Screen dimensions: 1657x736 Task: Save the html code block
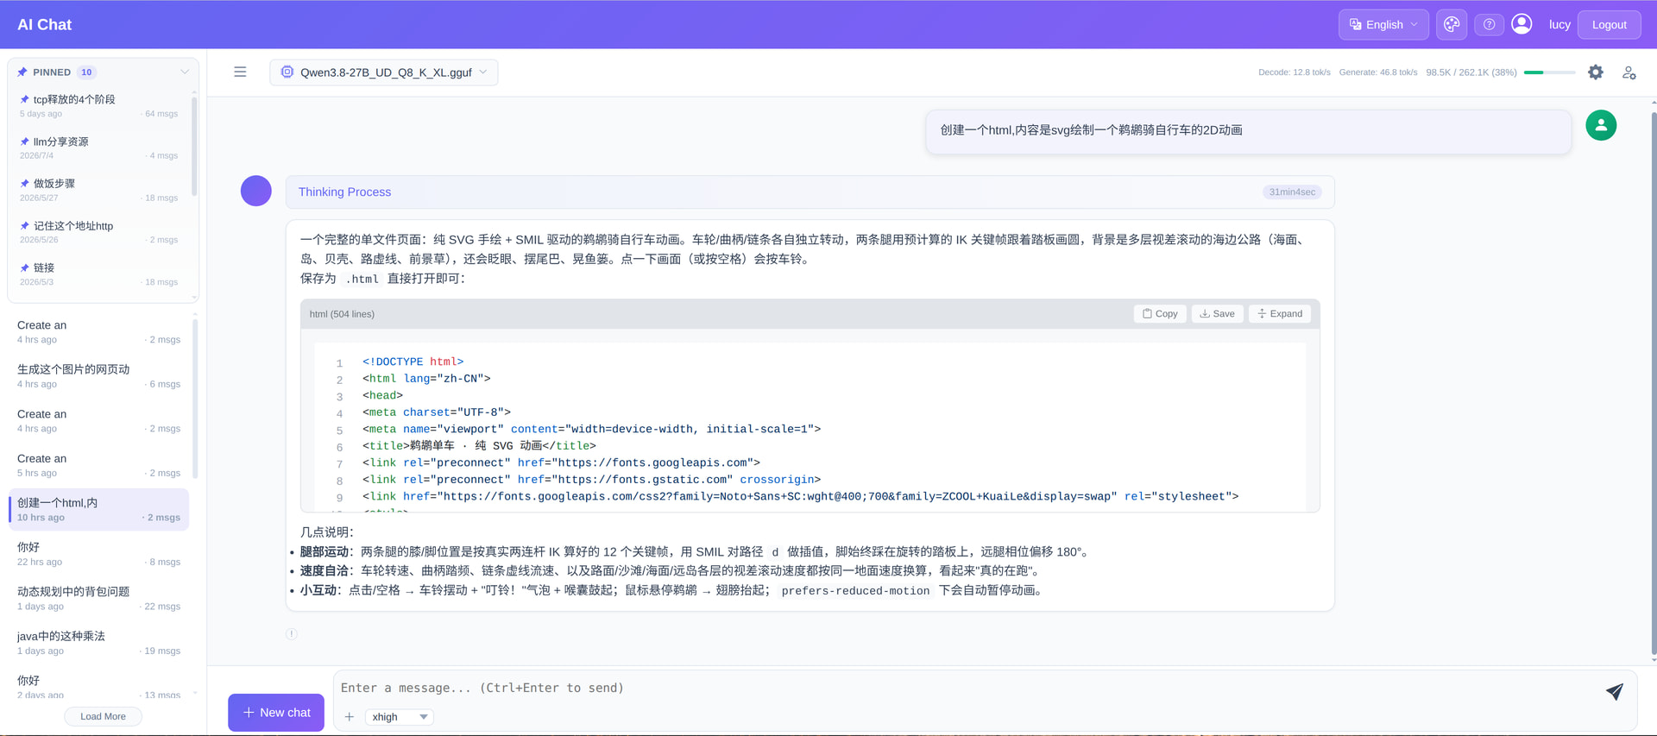click(1217, 314)
